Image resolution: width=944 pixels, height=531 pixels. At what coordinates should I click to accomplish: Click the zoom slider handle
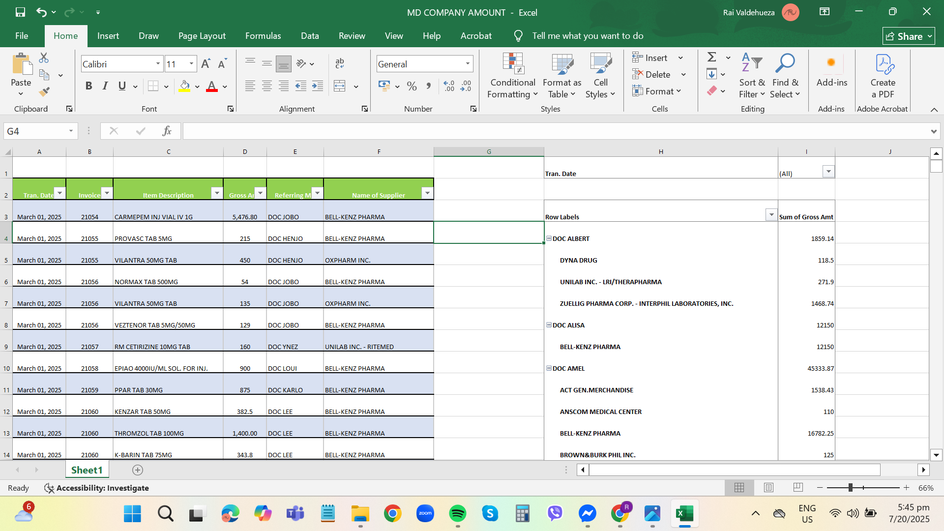pos(850,488)
